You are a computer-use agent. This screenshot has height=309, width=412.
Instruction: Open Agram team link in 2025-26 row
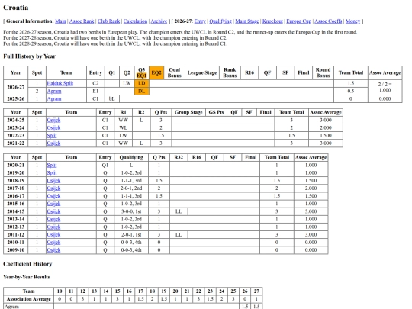coord(54,99)
